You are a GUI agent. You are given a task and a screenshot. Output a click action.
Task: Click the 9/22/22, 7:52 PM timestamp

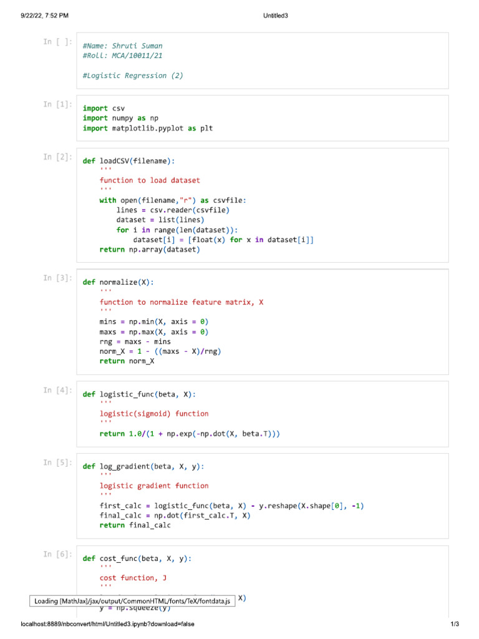44,16
